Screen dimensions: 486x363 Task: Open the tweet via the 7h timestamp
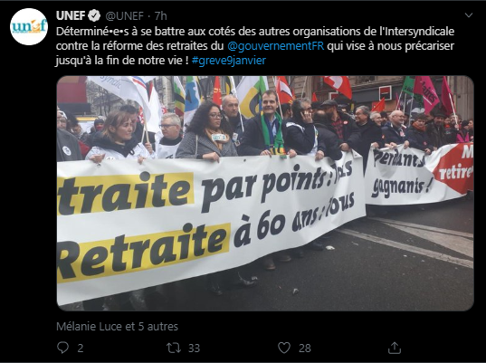160,15
